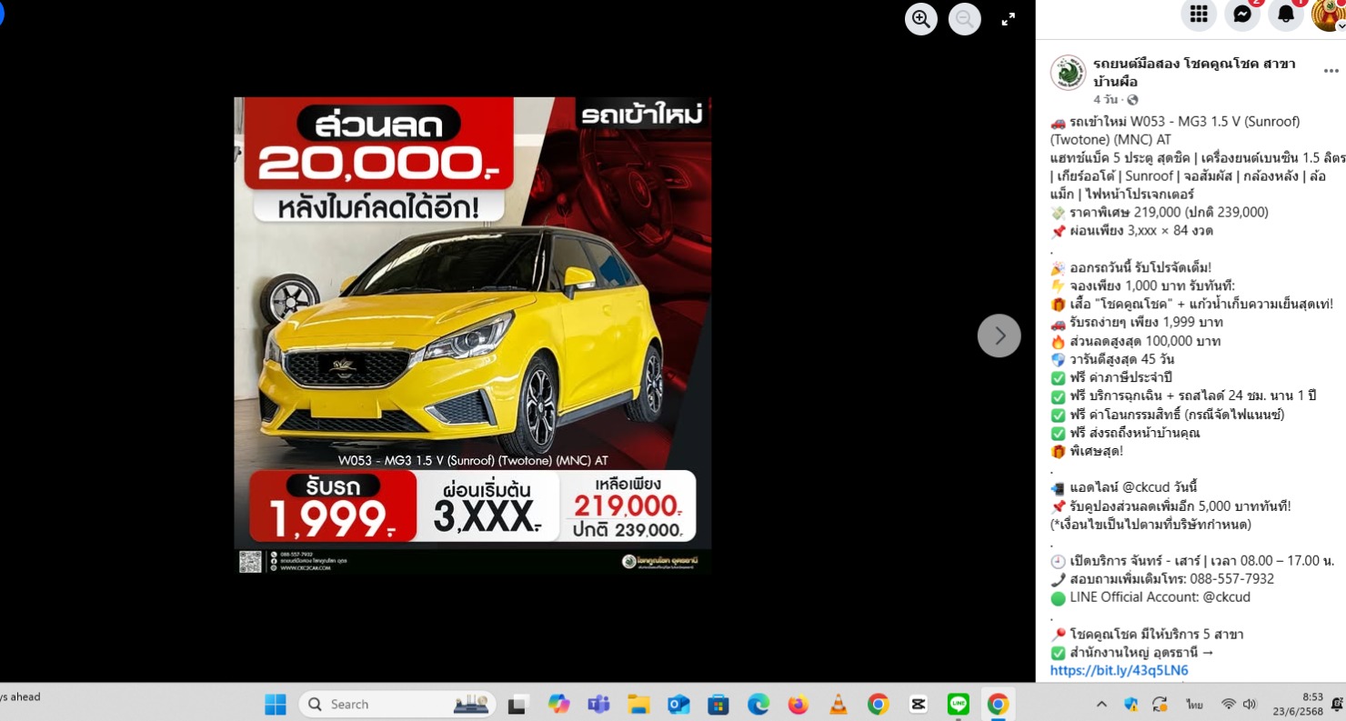The height and width of the screenshot is (721, 1346).
Task: Open Firefox from the taskbar
Action: coord(799,705)
